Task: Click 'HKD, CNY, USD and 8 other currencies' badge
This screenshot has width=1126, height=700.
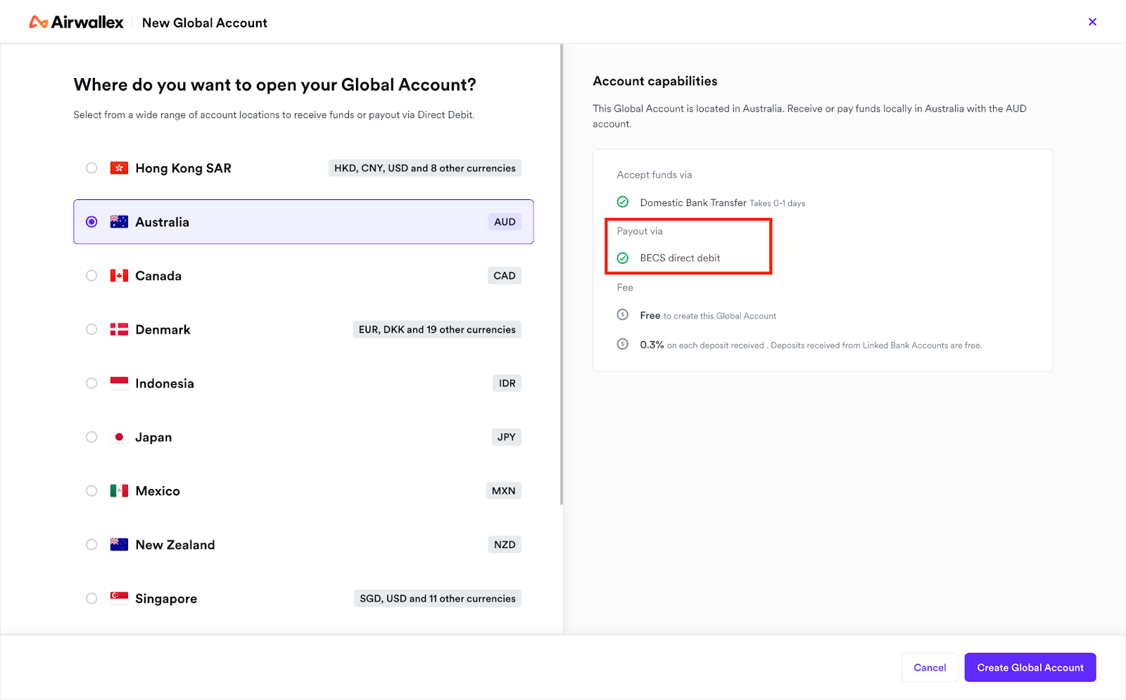Action: point(425,168)
